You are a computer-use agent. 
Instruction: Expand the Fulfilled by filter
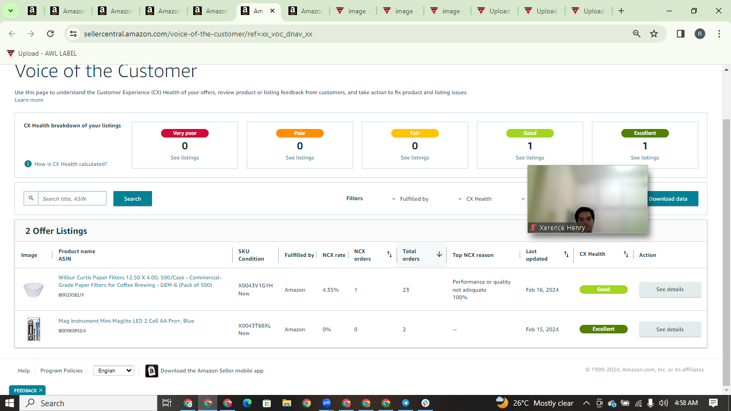point(410,199)
